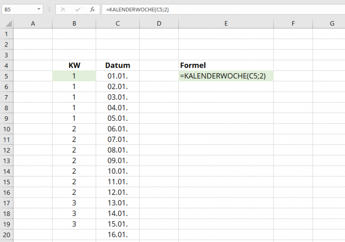Click the Datum header cell
Screen dimensions: 345x242
coord(117,66)
